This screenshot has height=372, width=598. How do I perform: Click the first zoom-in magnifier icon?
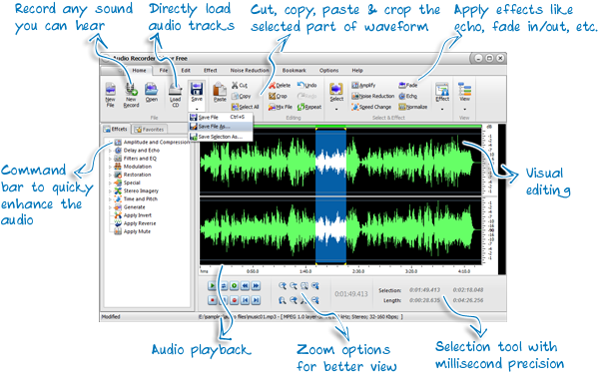[x=283, y=286]
